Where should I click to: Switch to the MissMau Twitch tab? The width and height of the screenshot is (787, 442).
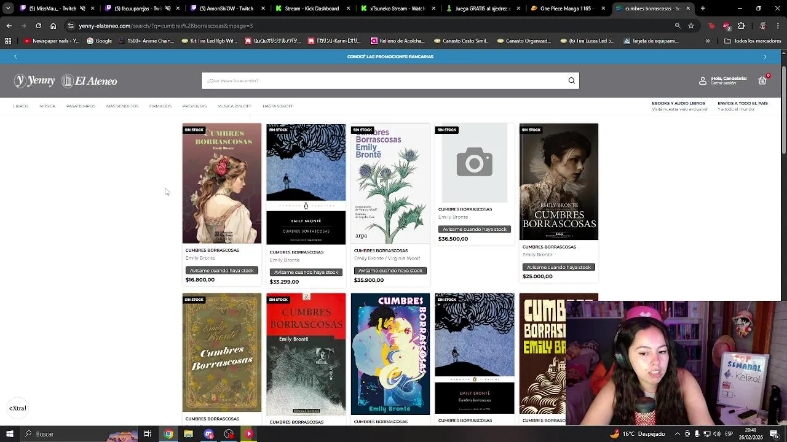pos(57,9)
